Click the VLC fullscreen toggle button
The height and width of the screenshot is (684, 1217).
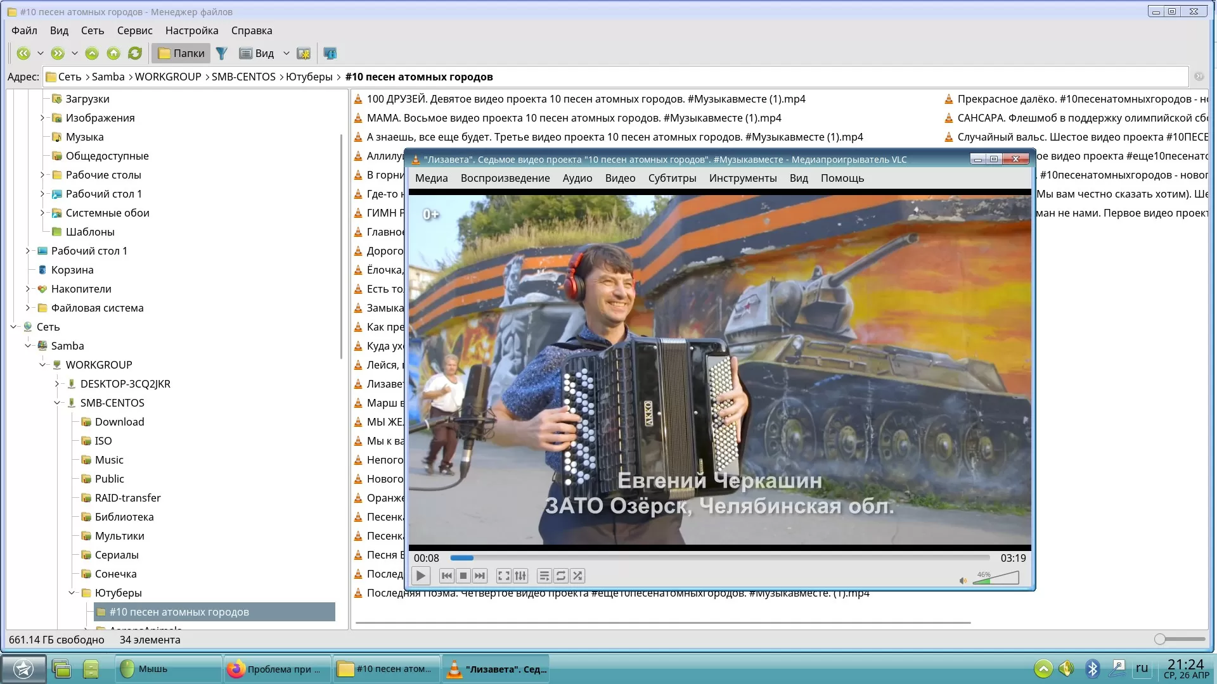(503, 576)
